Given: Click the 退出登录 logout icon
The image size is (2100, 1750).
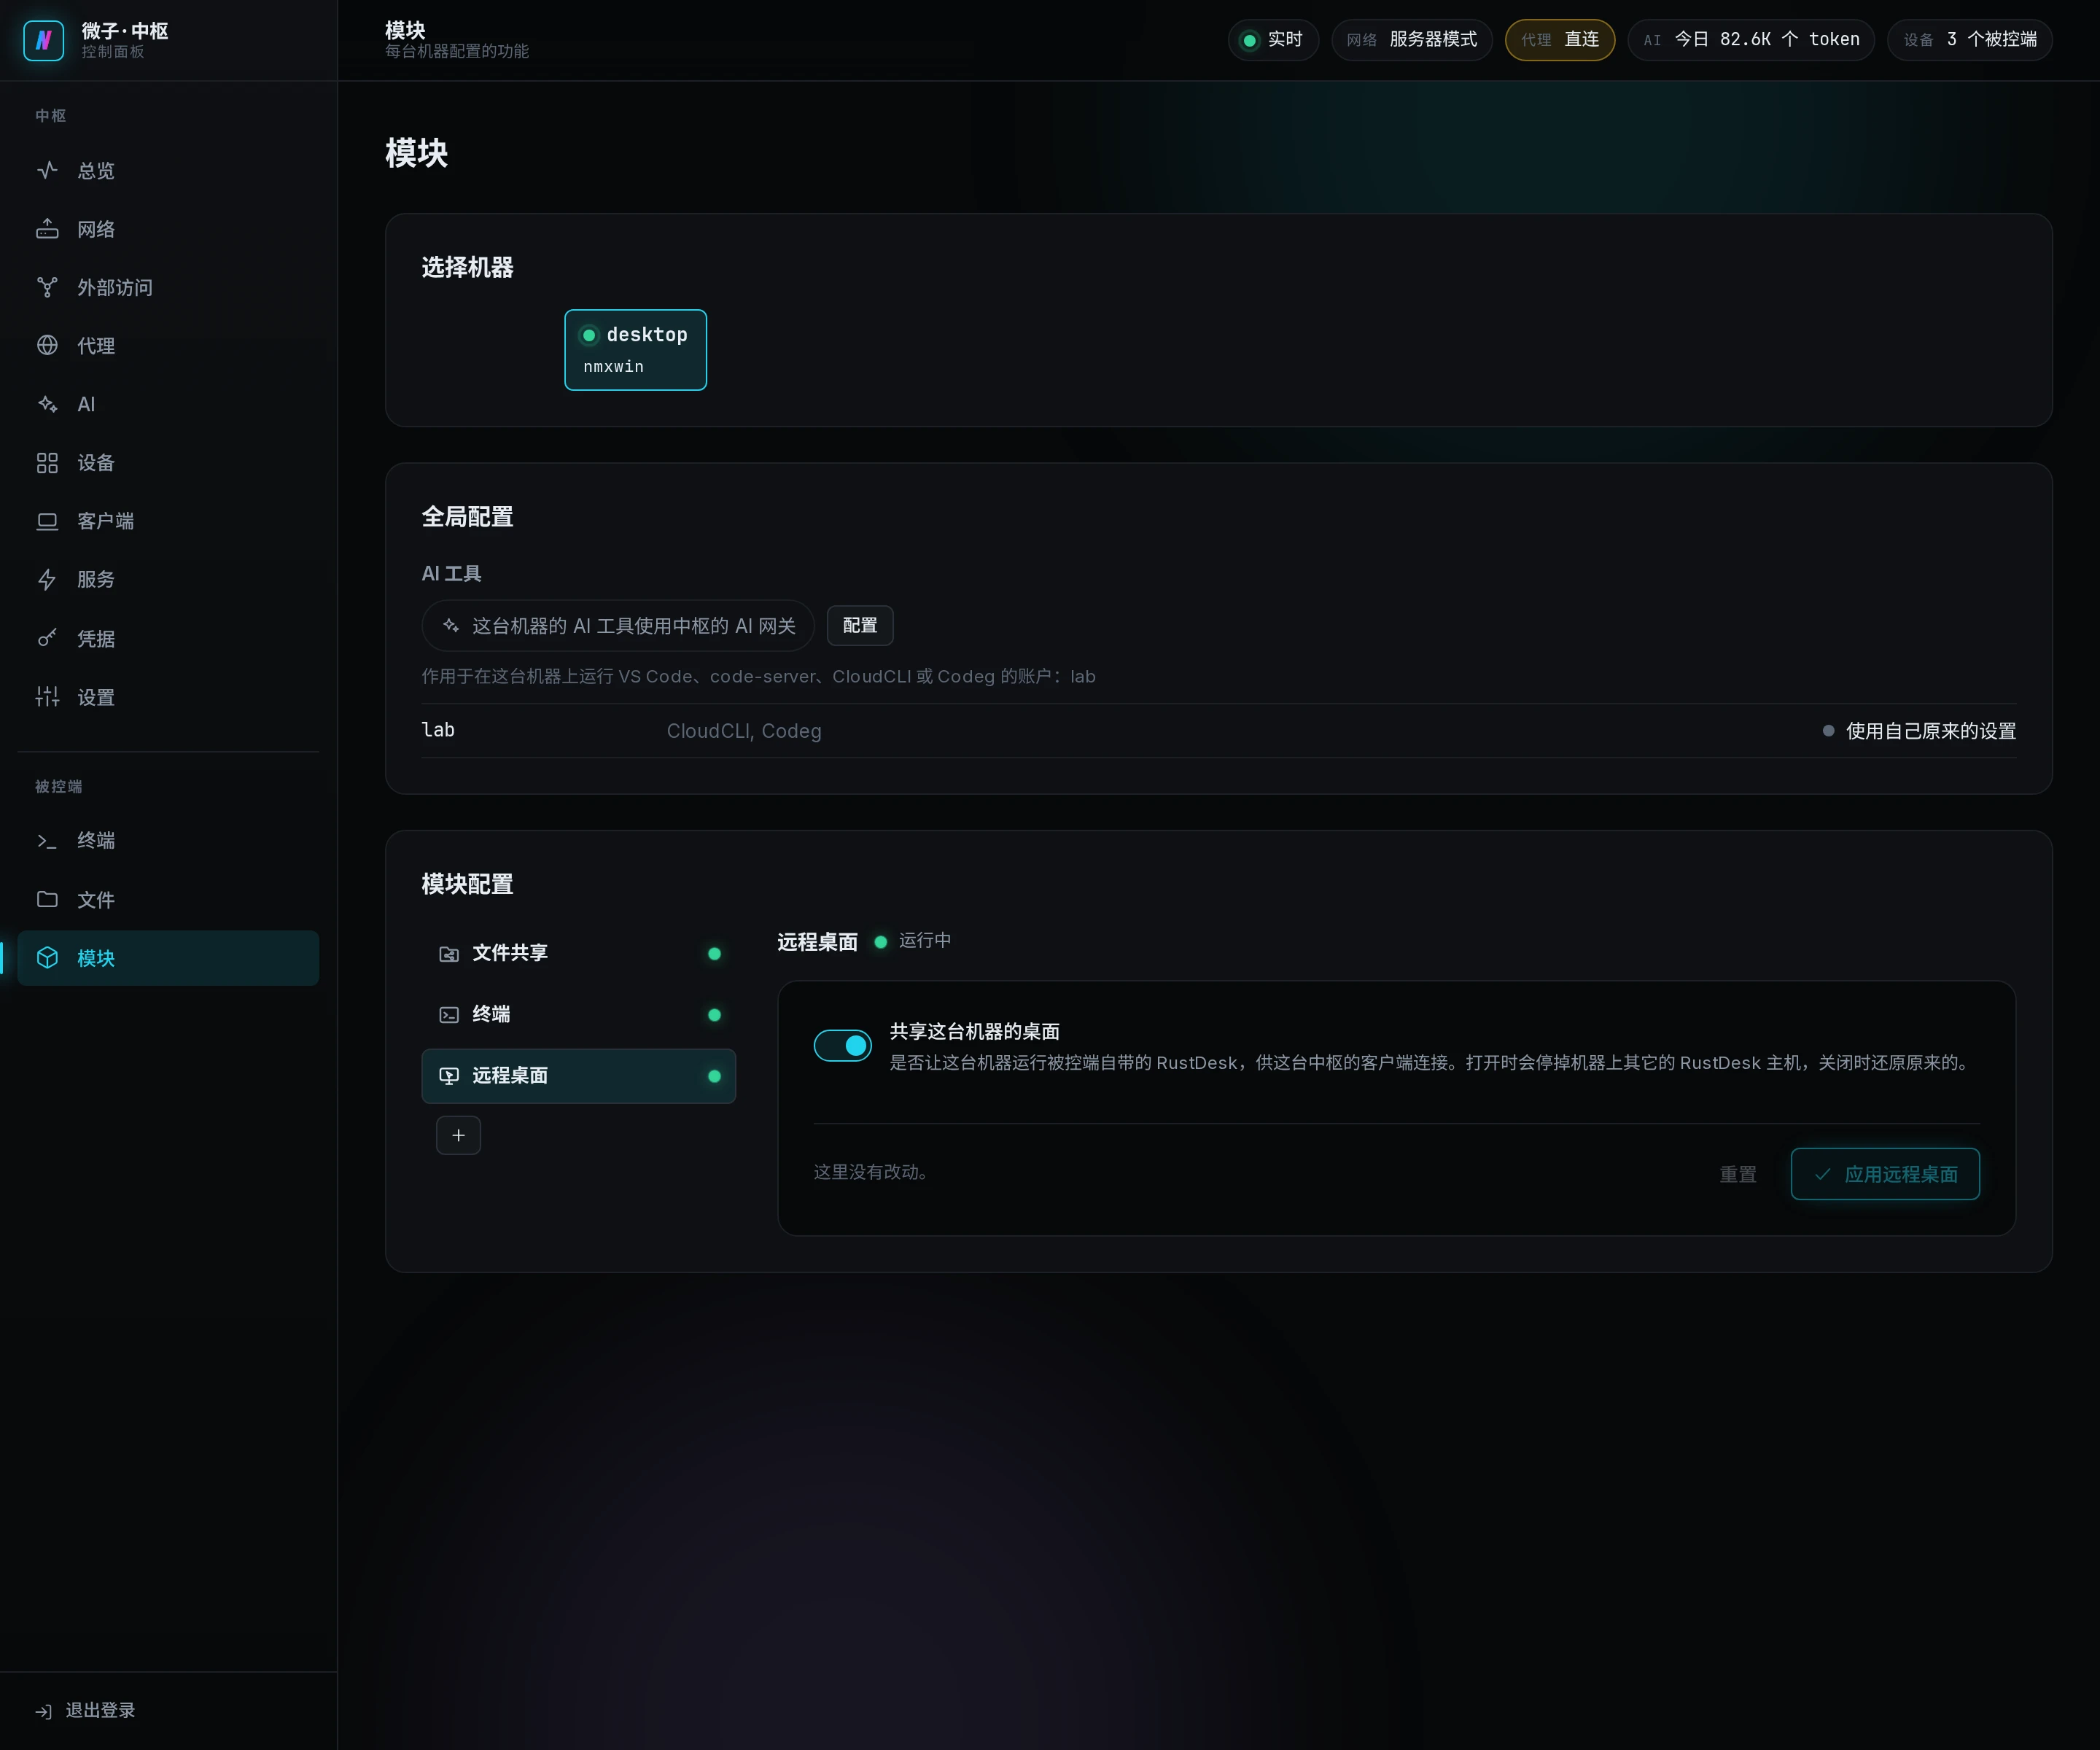Looking at the screenshot, I should click(x=43, y=1711).
